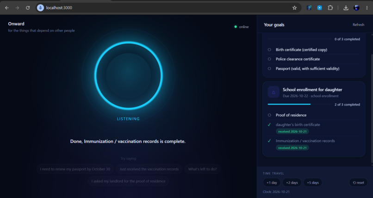373x198 pixels.
Task: Open the first extension icon beside the star
Action: 309,8
